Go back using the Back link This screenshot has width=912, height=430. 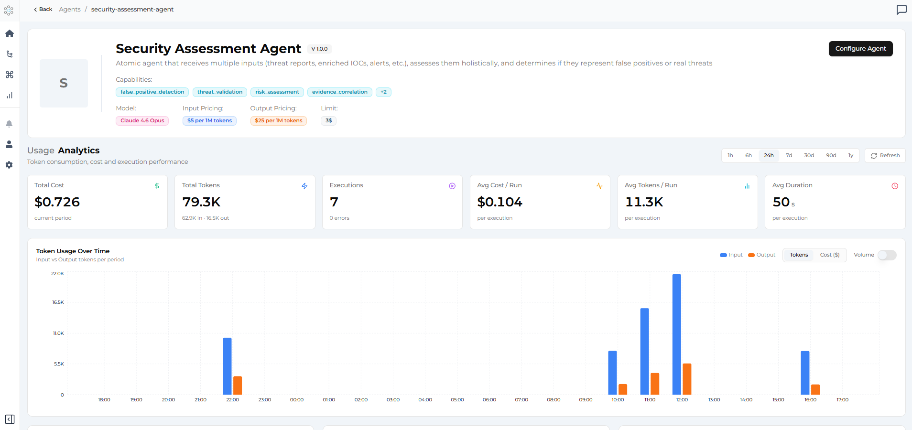coord(43,10)
